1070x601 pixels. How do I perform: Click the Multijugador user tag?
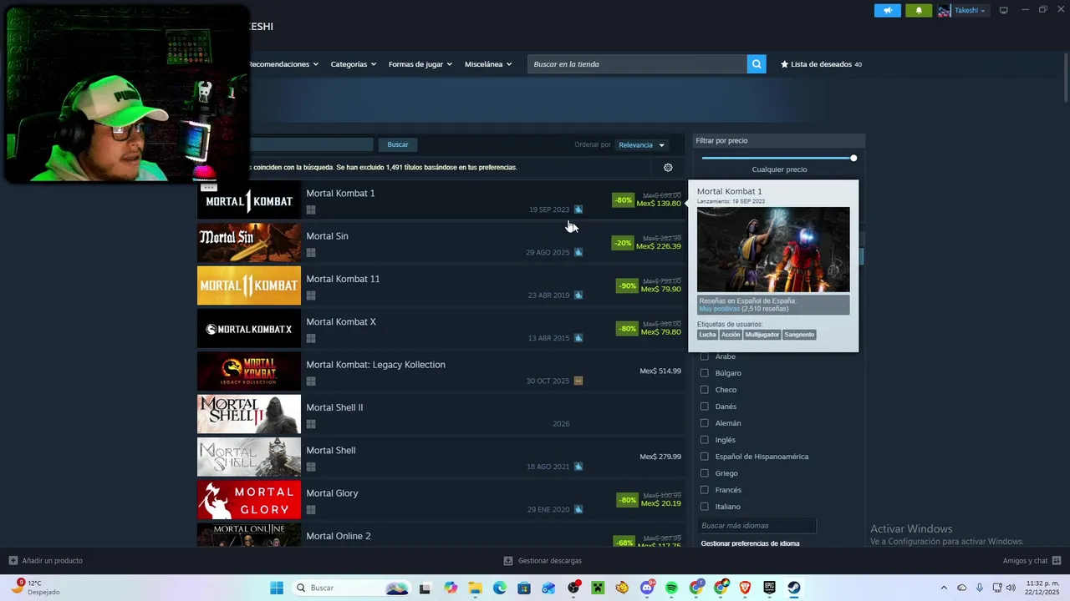pyautogui.click(x=762, y=335)
